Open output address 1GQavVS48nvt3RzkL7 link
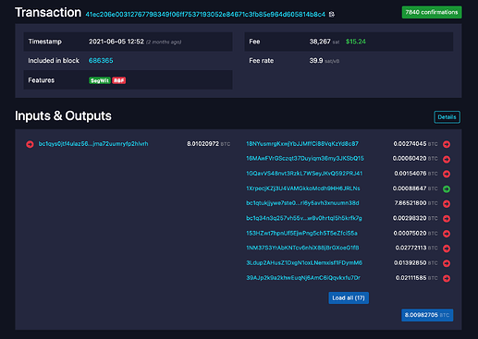This screenshot has width=478, height=339. tap(304, 174)
